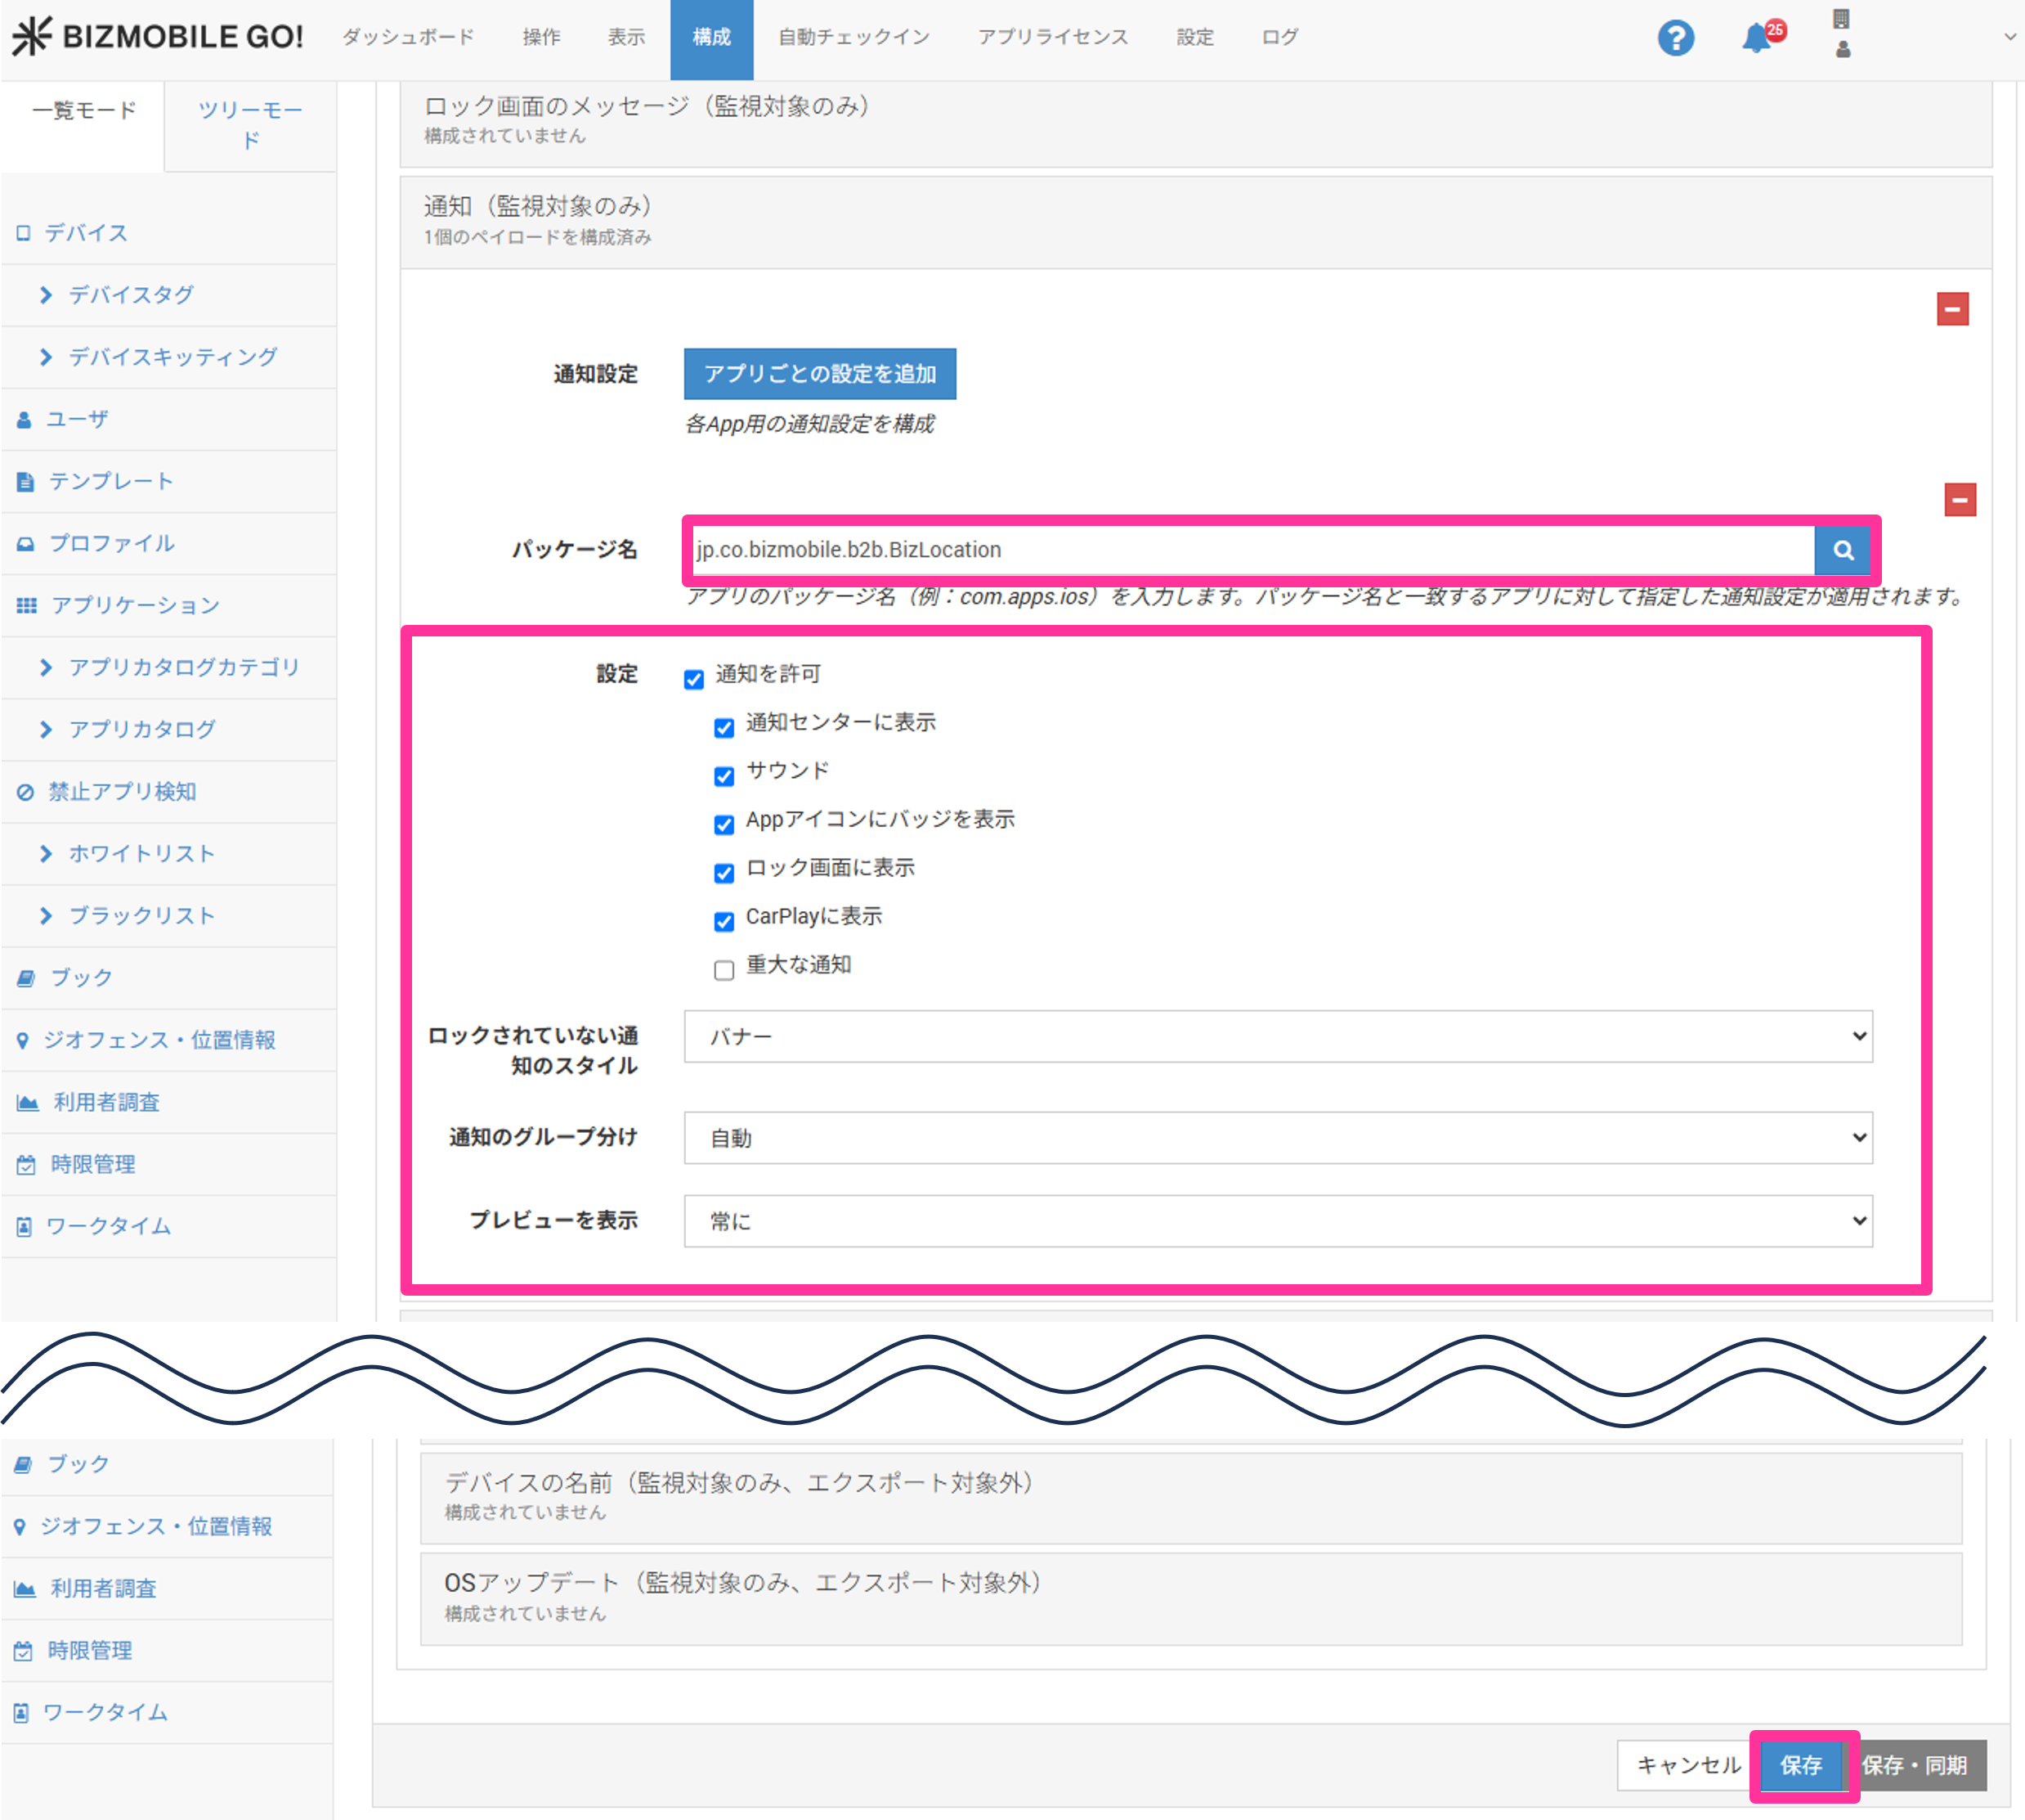Switch to the ツリーモード tab
2025x1820 pixels.
(x=250, y=124)
